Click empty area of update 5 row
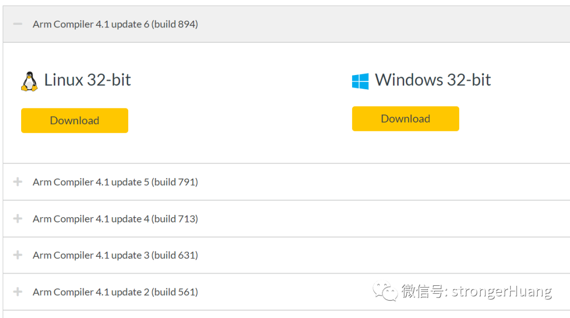Screen dimensions: 570x318 tap(382, 182)
